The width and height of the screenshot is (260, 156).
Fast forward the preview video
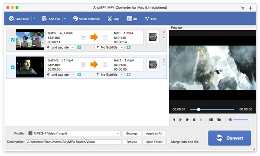tap(187, 120)
